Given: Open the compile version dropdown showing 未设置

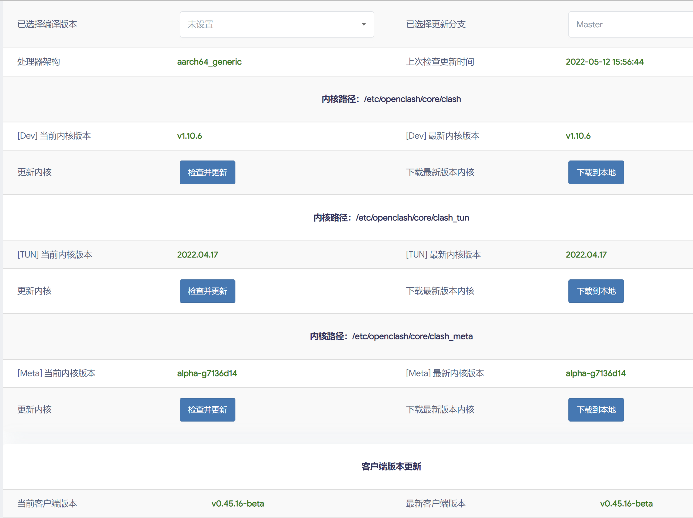Looking at the screenshot, I should tap(277, 24).
